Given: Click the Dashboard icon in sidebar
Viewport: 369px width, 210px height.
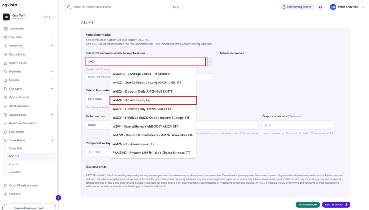Looking at the screenshot, I should pos(6,29).
